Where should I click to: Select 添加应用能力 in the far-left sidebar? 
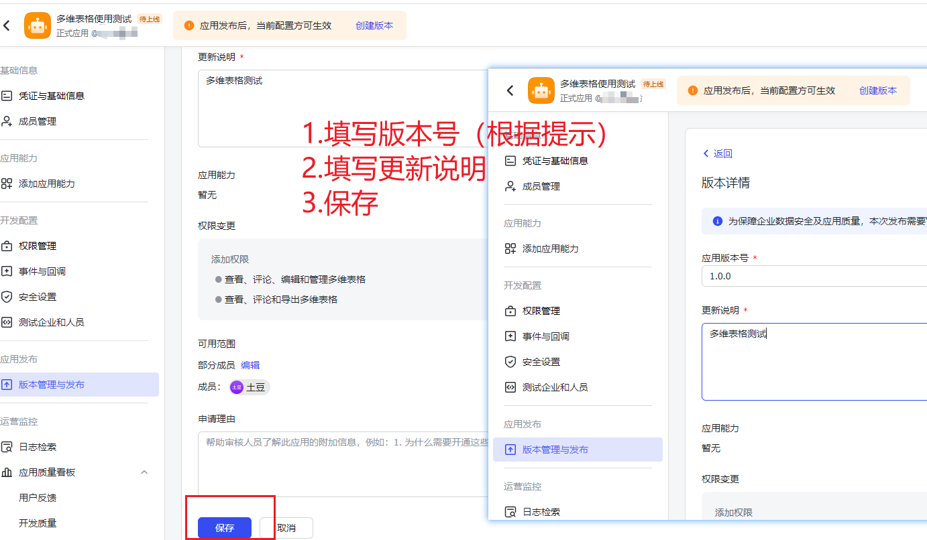(x=46, y=184)
